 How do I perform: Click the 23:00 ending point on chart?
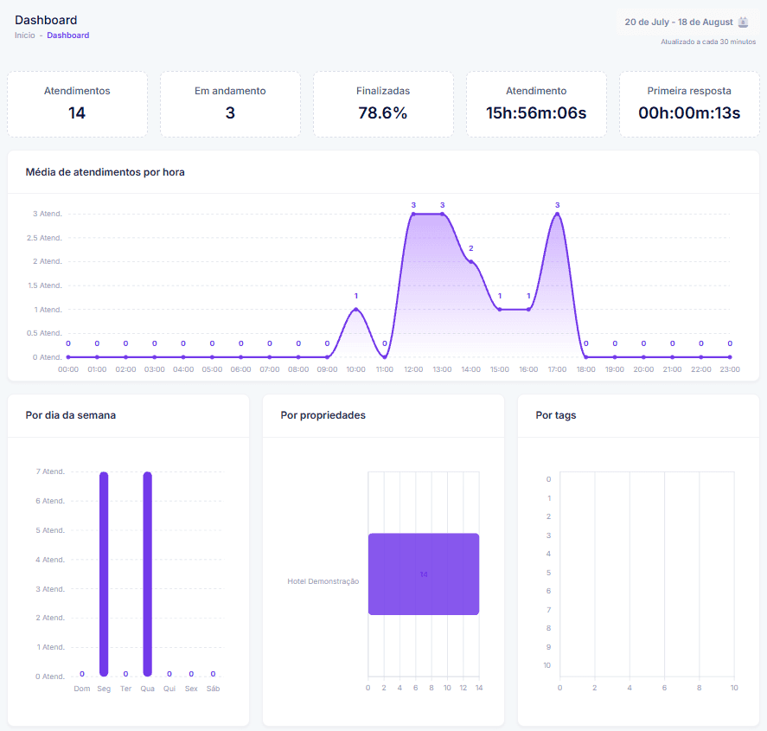coord(730,357)
